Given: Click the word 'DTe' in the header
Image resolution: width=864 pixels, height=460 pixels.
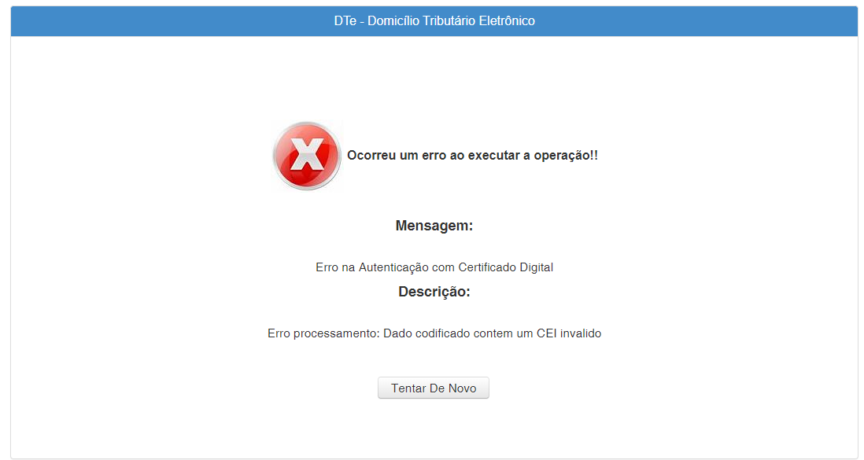Looking at the screenshot, I should pos(344,21).
